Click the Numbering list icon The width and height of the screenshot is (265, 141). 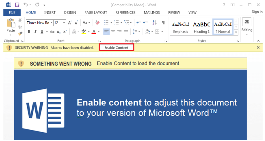[x=116, y=22]
